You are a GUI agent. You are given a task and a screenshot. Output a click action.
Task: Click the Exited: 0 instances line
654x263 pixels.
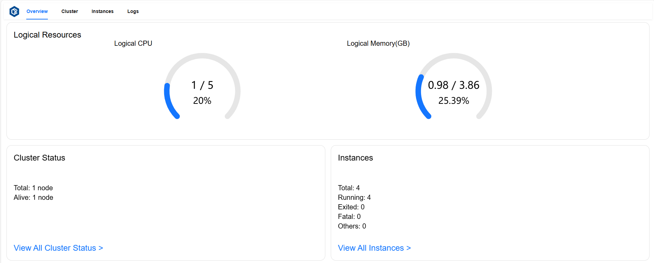pyautogui.click(x=351, y=207)
